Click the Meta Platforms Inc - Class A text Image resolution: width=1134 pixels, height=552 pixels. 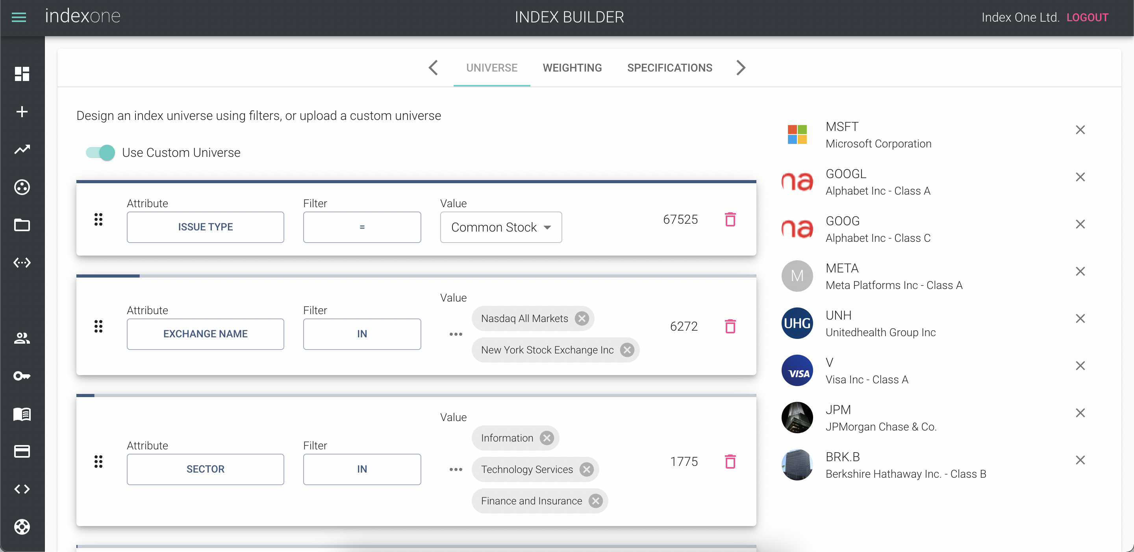(x=894, y=285)
